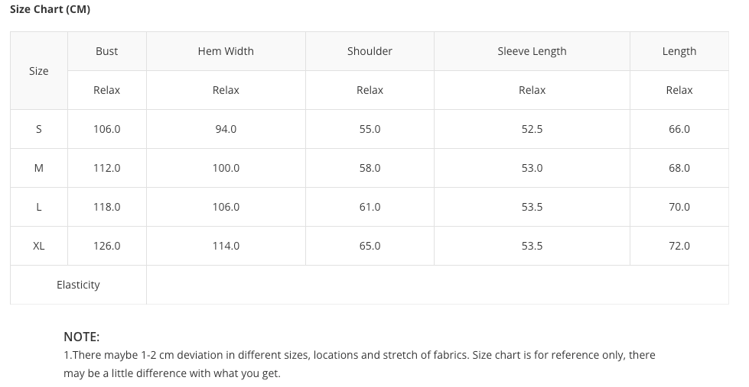The image size is (749, 387).
Task: Select the 61.0 shoulder value
Action: (x=370, y=207)
